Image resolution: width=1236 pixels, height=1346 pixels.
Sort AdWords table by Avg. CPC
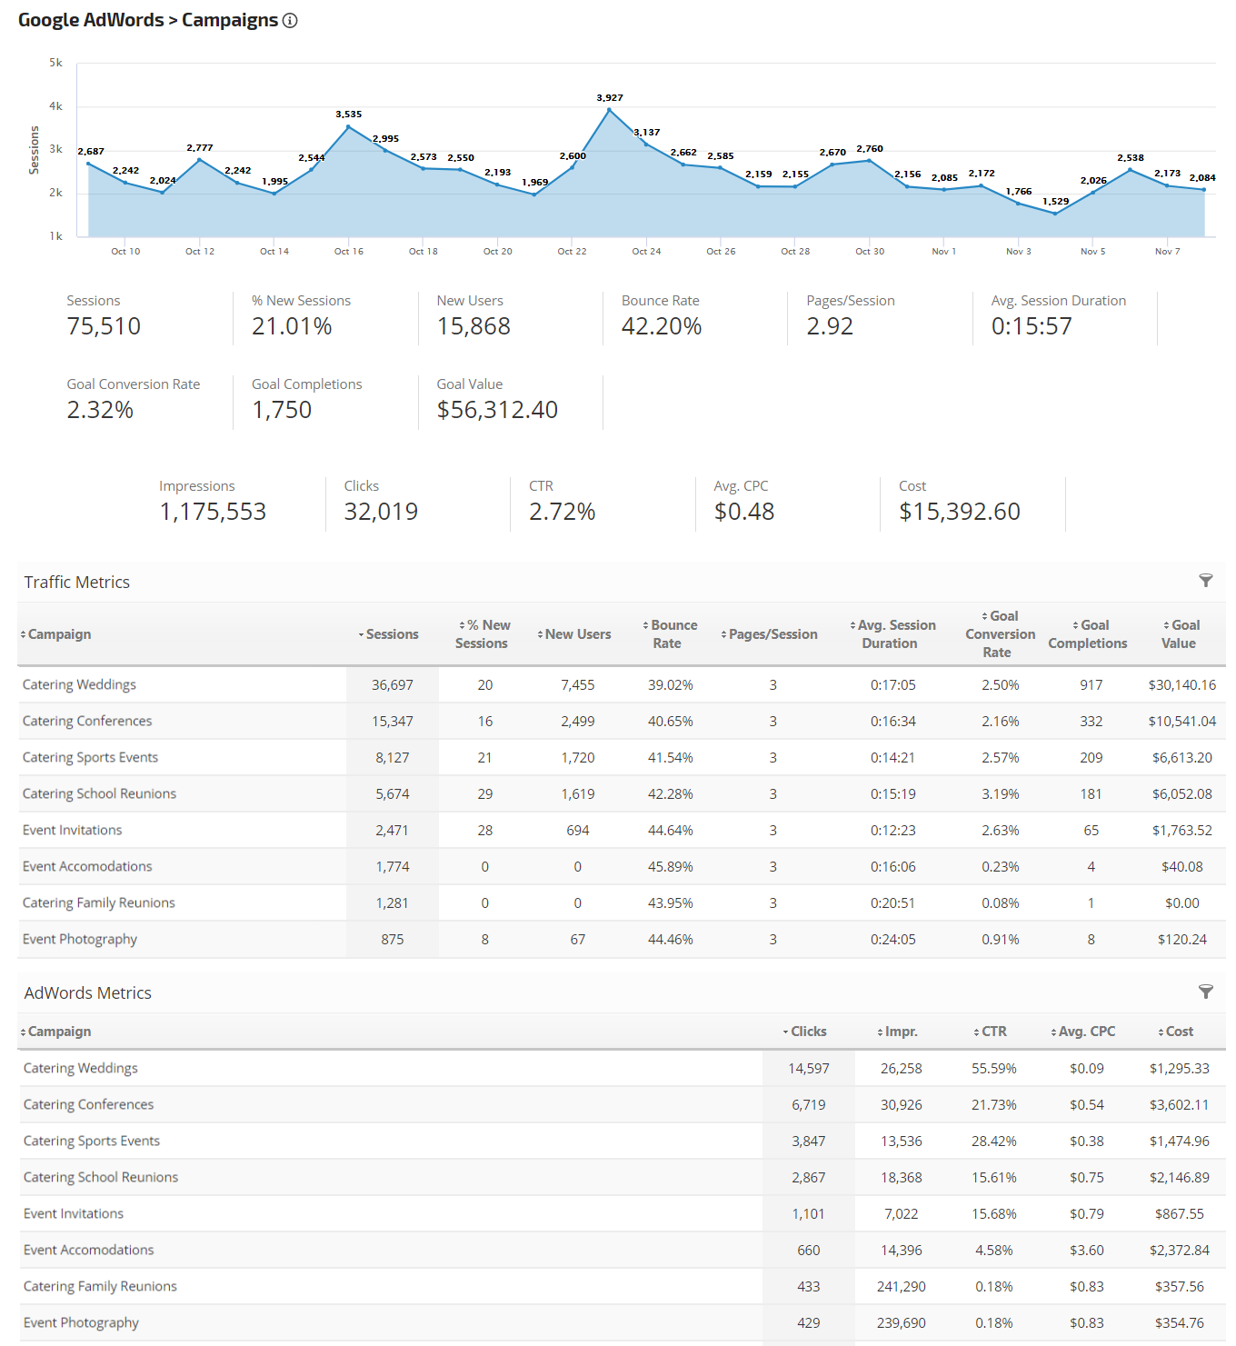(1085, 1032)
